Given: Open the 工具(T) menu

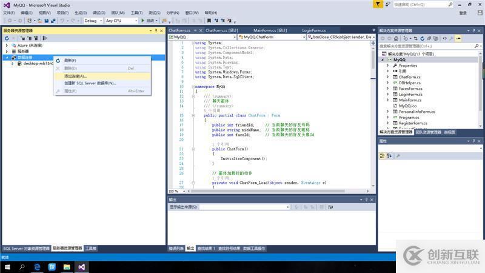Looking at the screenshot, I should 136,13.
